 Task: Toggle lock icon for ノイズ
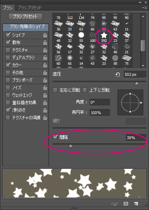point(45,88)
